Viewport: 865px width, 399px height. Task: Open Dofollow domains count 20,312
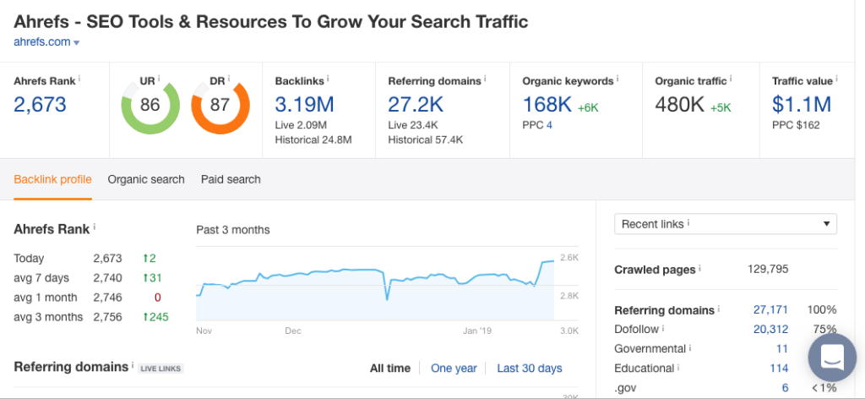coord(770,329)
